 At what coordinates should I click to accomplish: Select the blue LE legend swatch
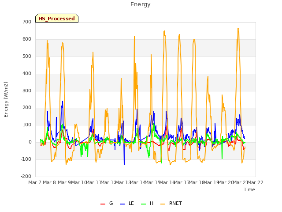click(122, 204)
